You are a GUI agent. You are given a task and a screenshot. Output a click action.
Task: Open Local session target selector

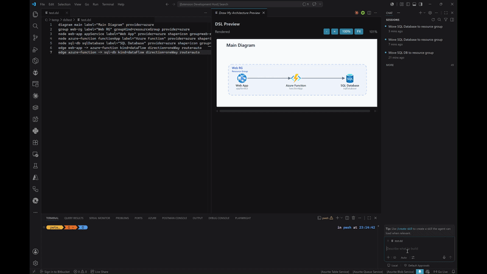click(x=393, y=265)
